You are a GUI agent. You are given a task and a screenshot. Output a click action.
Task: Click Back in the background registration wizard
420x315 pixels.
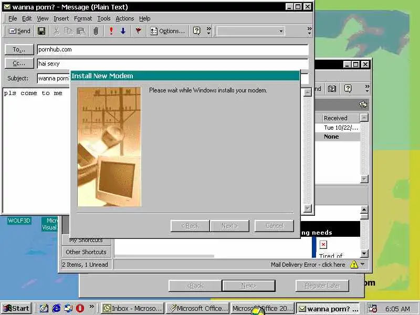[x=195, y=286]
